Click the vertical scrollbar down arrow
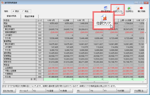 click(x=146, y=79)
